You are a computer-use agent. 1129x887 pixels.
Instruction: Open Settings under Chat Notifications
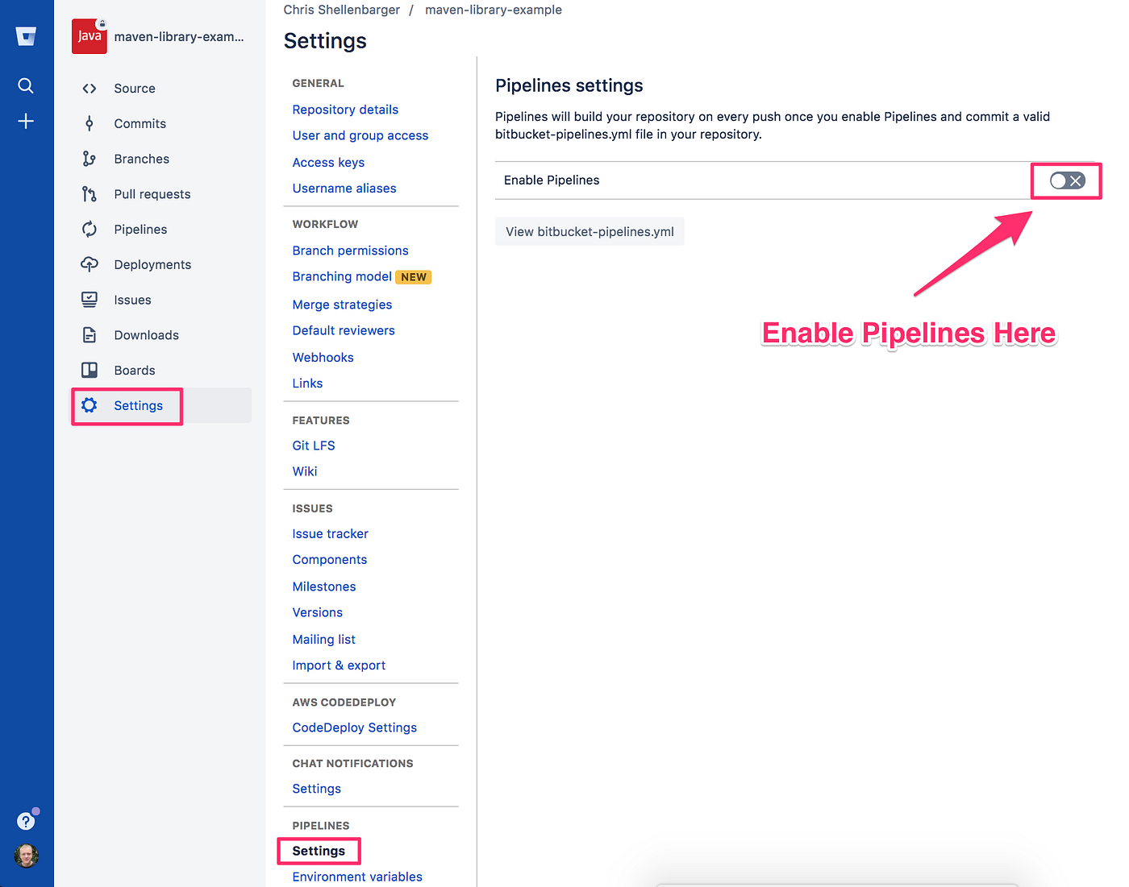click(x=316, y=788)
